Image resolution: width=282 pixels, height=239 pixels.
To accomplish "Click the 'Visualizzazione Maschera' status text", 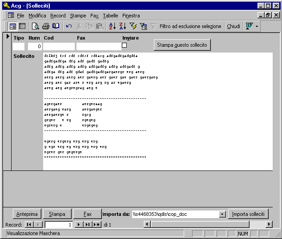I will [33, 233].
